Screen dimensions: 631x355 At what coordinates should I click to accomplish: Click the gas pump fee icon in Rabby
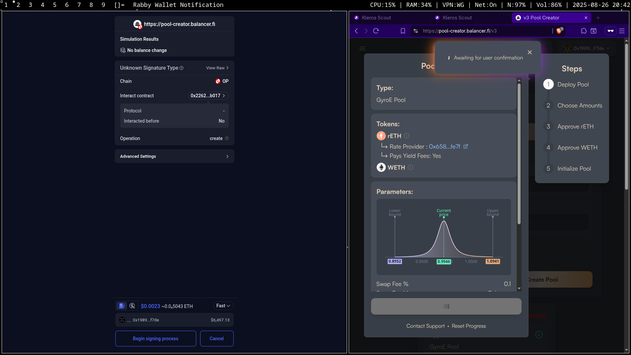(x=122, y=306)
